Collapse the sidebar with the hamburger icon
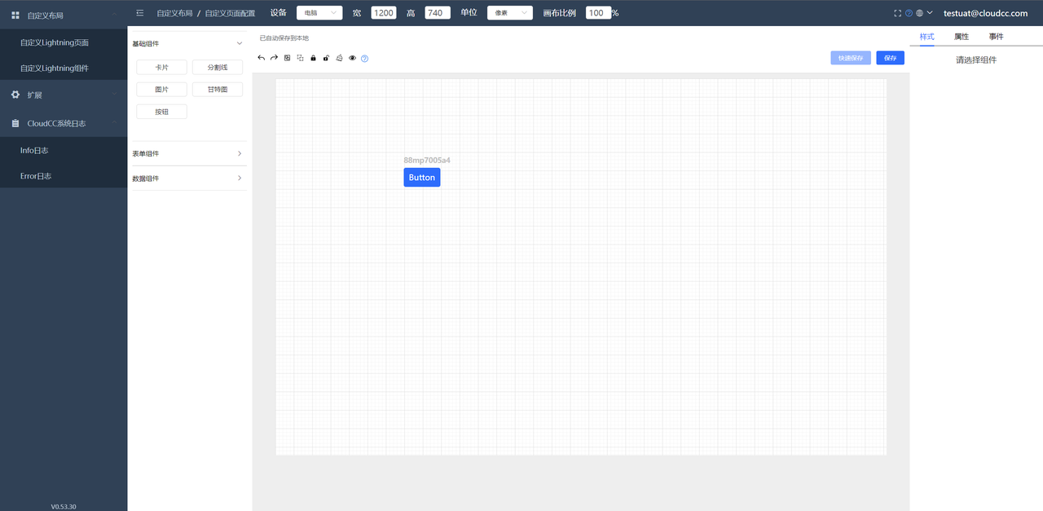1043x511 pixels. 140,13
